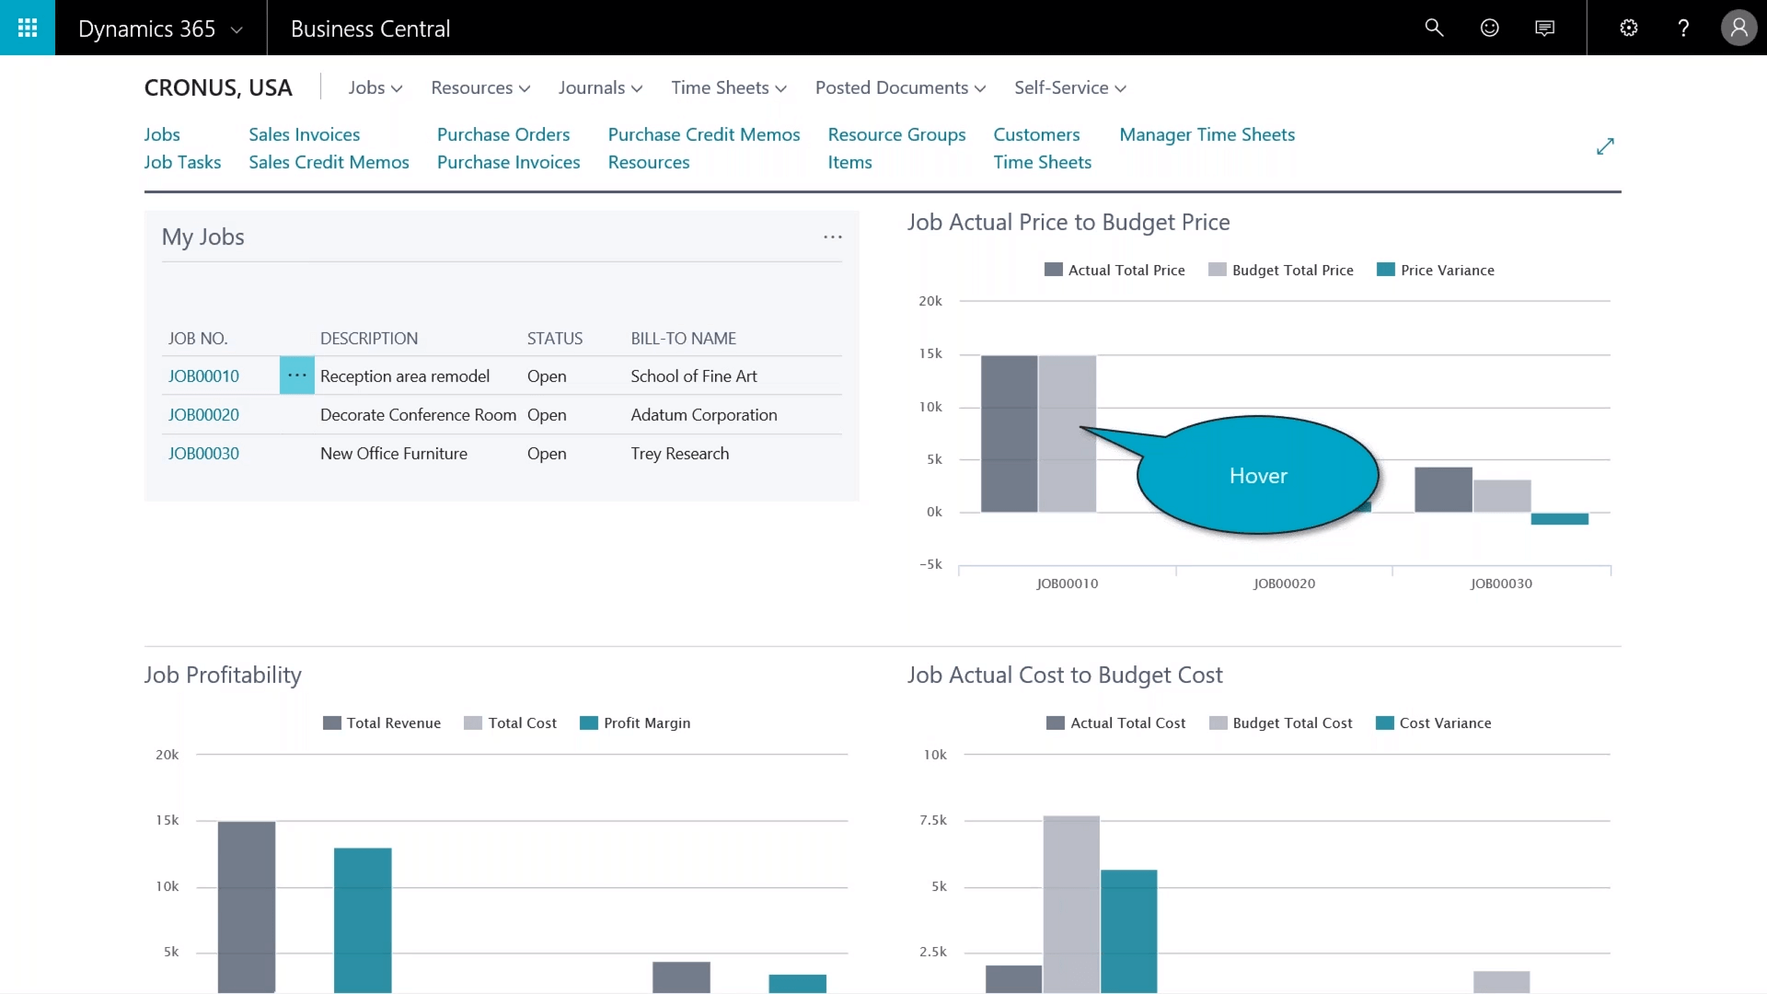Open the Purchase Invoices link

click(508, 162)
